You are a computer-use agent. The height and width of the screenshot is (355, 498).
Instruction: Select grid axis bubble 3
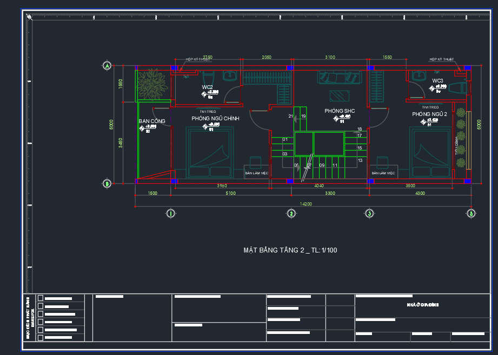coord(369,214)
